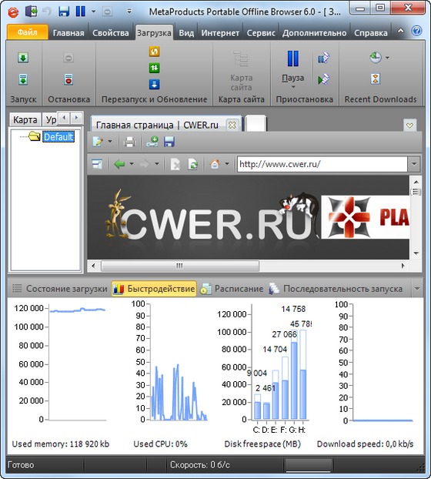Image resolution: width=431 pixels, height=479 pixels.
Task: Open the Последовательность запуска tab
Action: pos(336,289)
